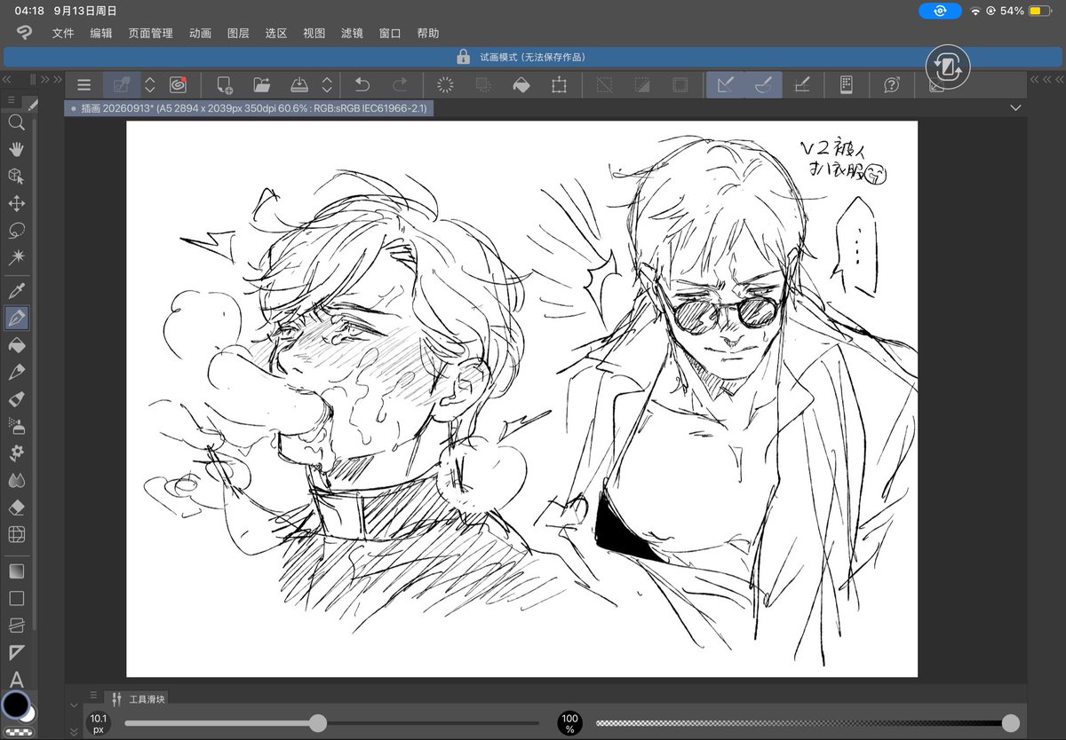The width and height of the screenshot is (1066, 740).
Task: Create a new canvas with the New icon
Action: [x=224, y=85]
